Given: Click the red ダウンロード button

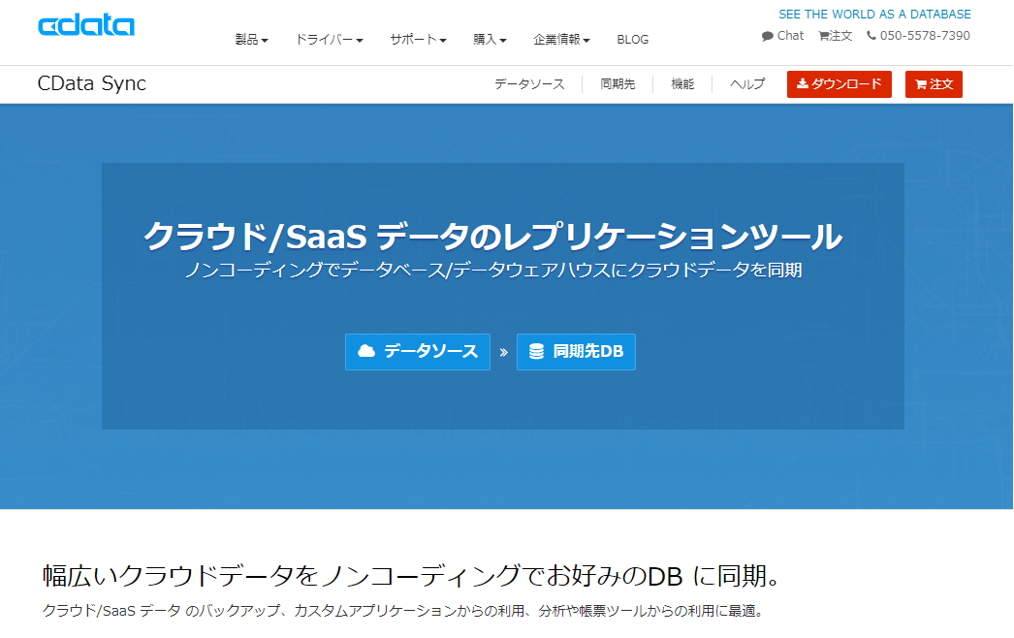Looking at the screenshot, I should point(839,84).
